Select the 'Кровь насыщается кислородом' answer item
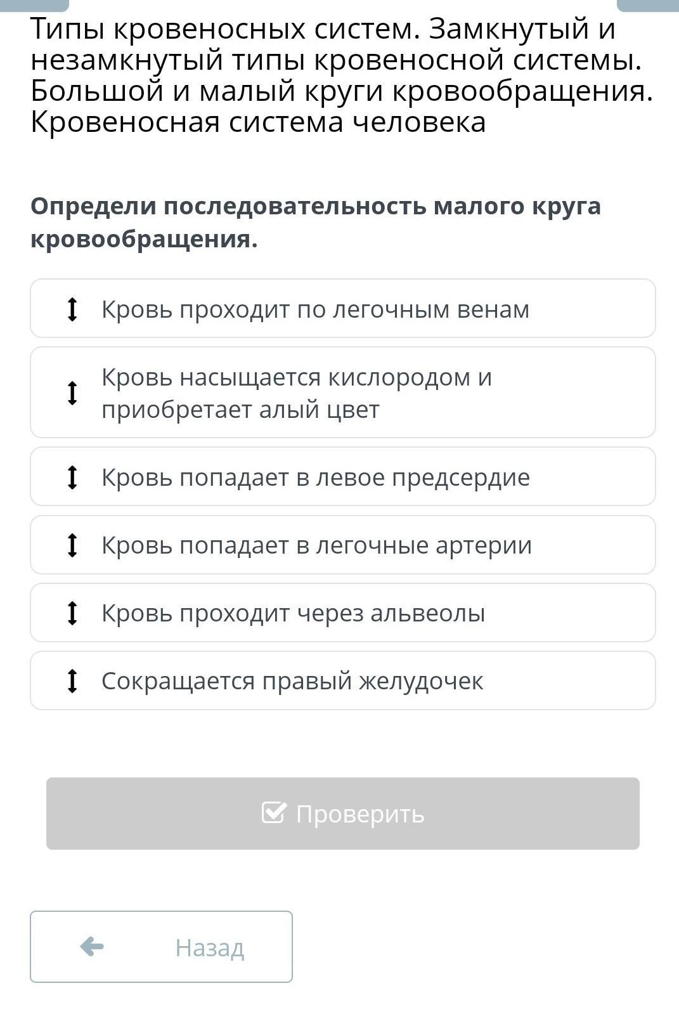This screenshot has height=1033, width=679. [x=296, y=393]
